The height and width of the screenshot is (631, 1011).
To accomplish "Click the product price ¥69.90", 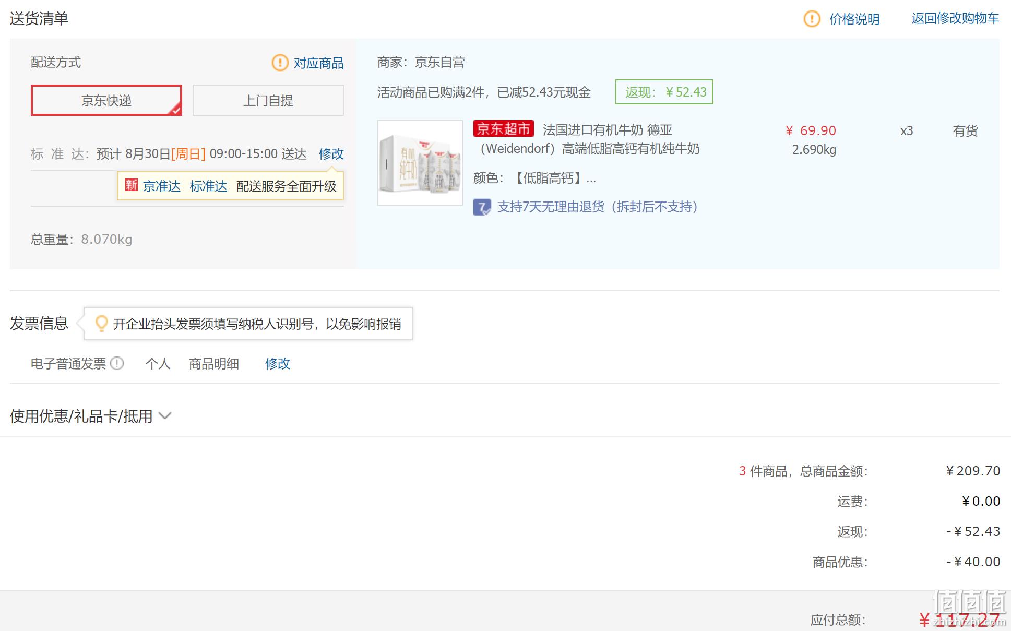I will (811, 130).
